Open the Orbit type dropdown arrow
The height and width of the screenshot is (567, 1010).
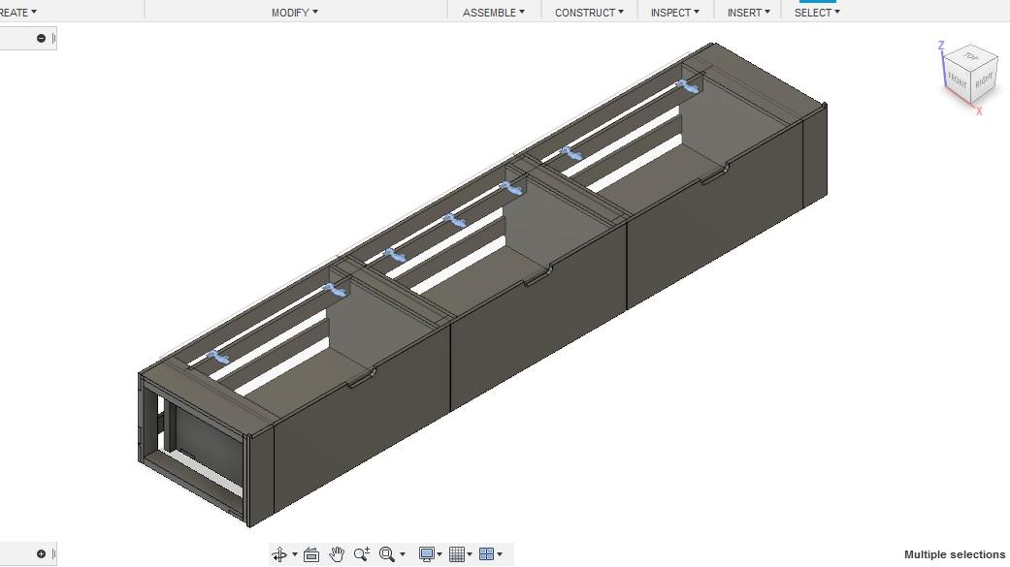(295, 554)
